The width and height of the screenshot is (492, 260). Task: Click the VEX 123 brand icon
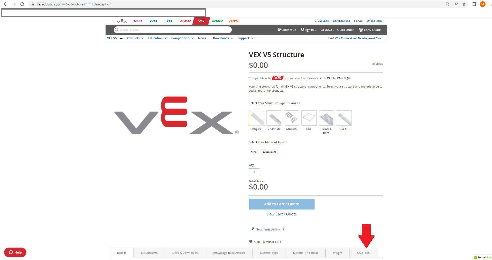coord(137,21)
